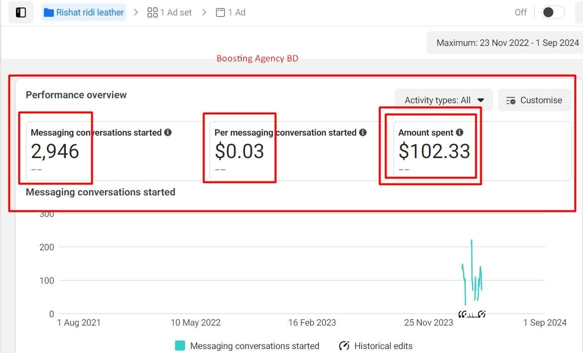Click the teal Messaging conversations legend swatch
Screen dimensions: 583x353
(180, 346)
